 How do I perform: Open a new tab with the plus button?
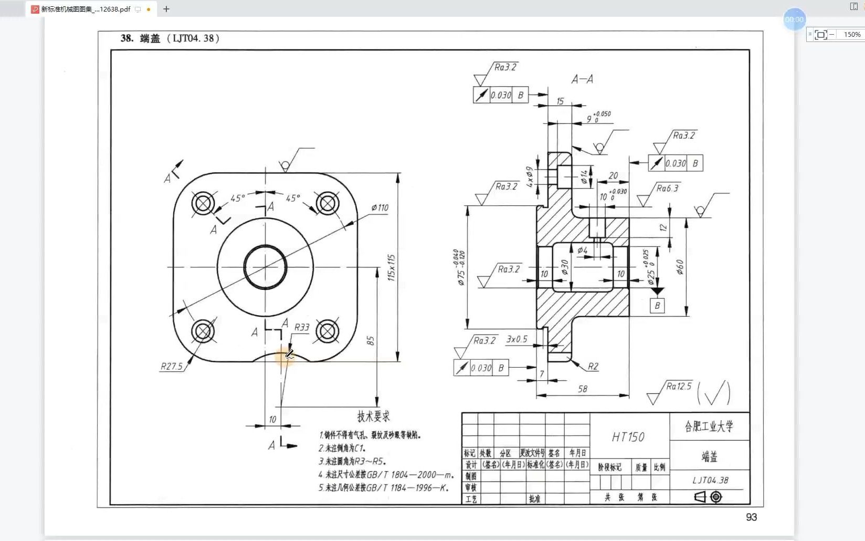166,9
